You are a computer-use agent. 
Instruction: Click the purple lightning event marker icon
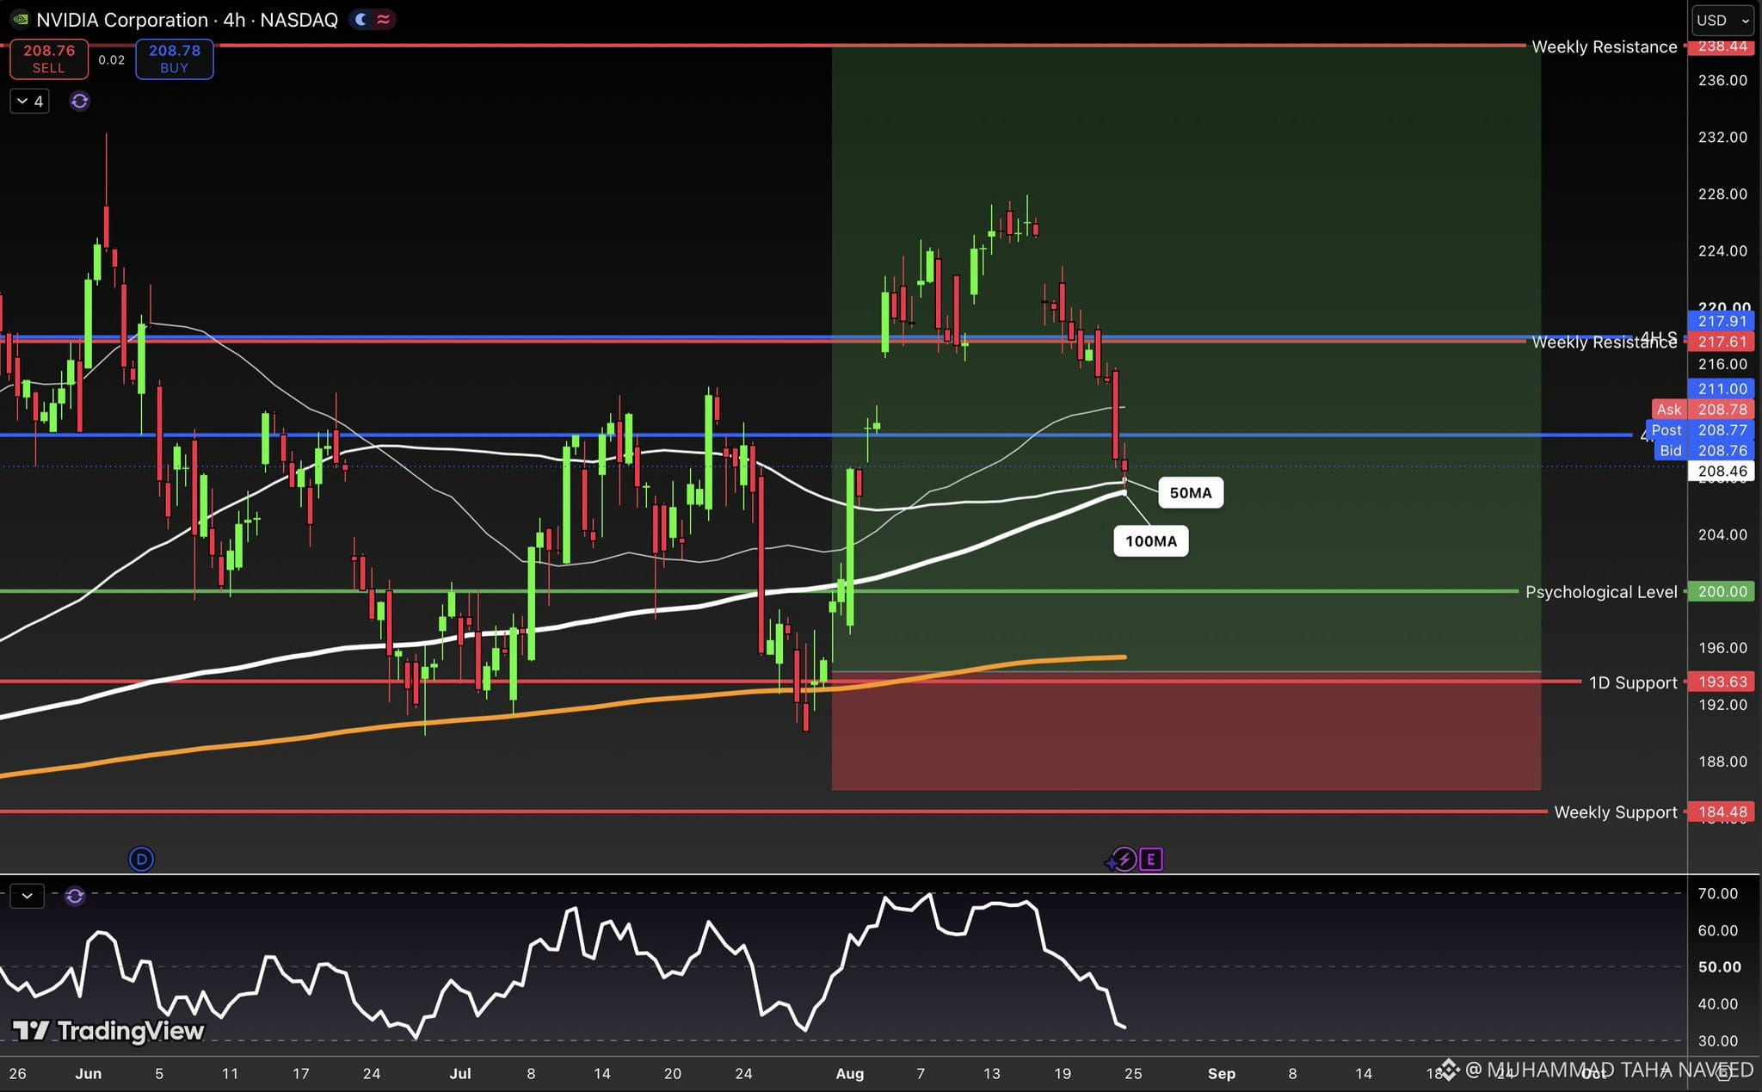[x=1123, y=859]
